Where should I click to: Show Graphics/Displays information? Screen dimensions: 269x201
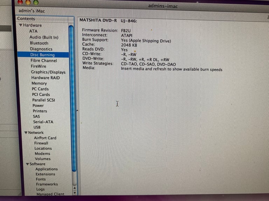pos(48,72)
